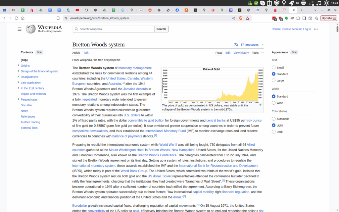Hide the Appearance panel
The image size is (339, 212).
pos(294,52)
